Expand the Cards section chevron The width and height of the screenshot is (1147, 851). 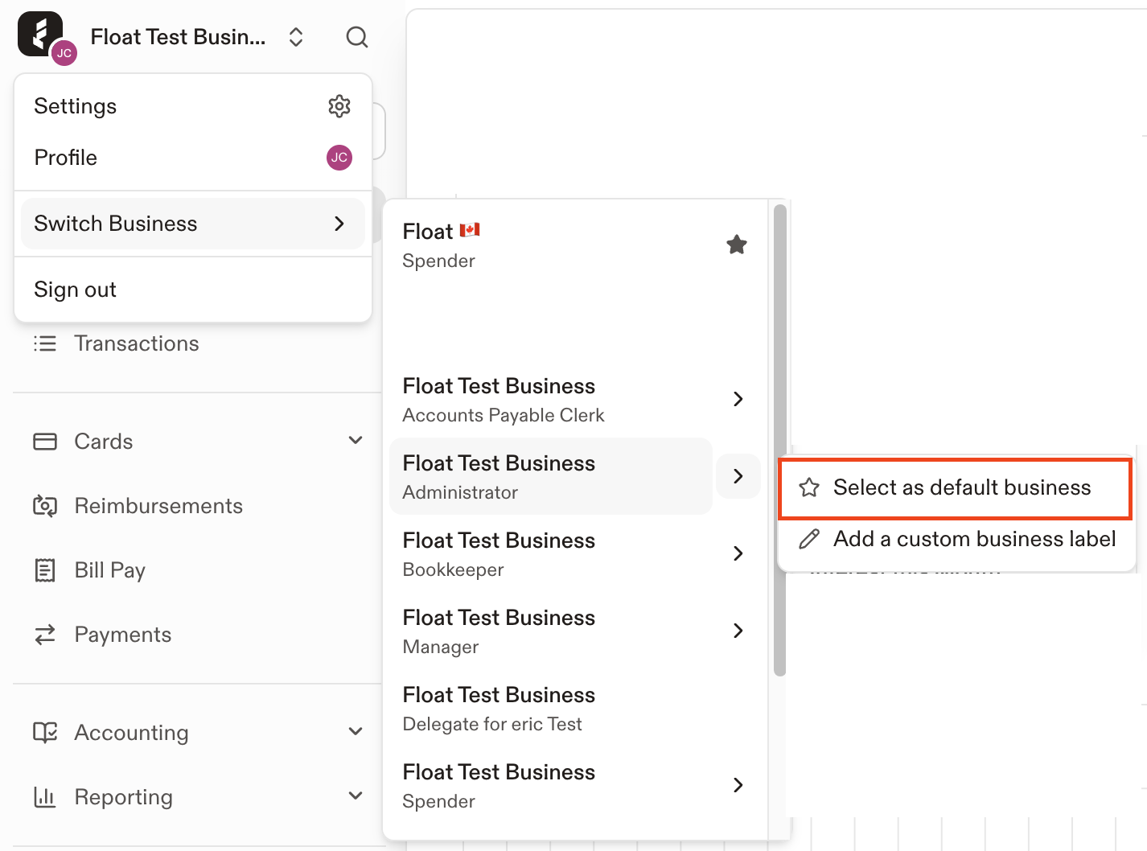point(356,441)
